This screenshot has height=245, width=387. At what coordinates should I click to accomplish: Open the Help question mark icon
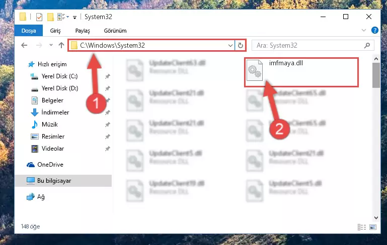coord(374,30)
